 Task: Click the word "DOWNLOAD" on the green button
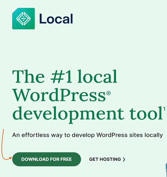point(35,159)
